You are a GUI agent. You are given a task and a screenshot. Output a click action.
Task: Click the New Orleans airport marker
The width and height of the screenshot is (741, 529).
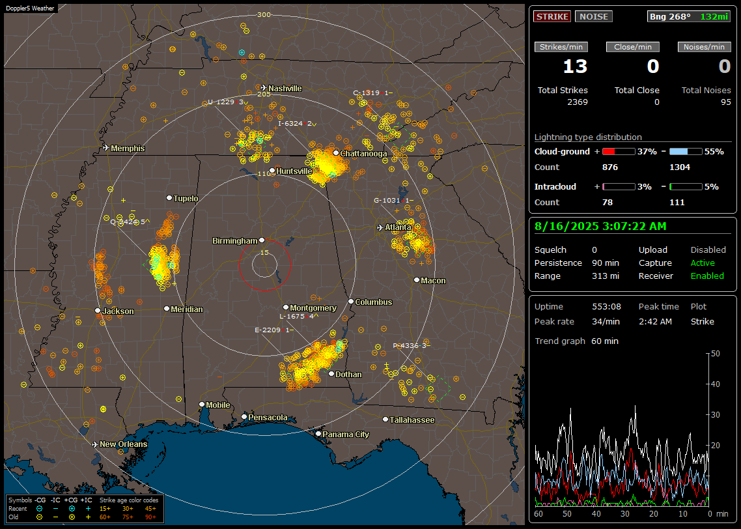(95, 444)
